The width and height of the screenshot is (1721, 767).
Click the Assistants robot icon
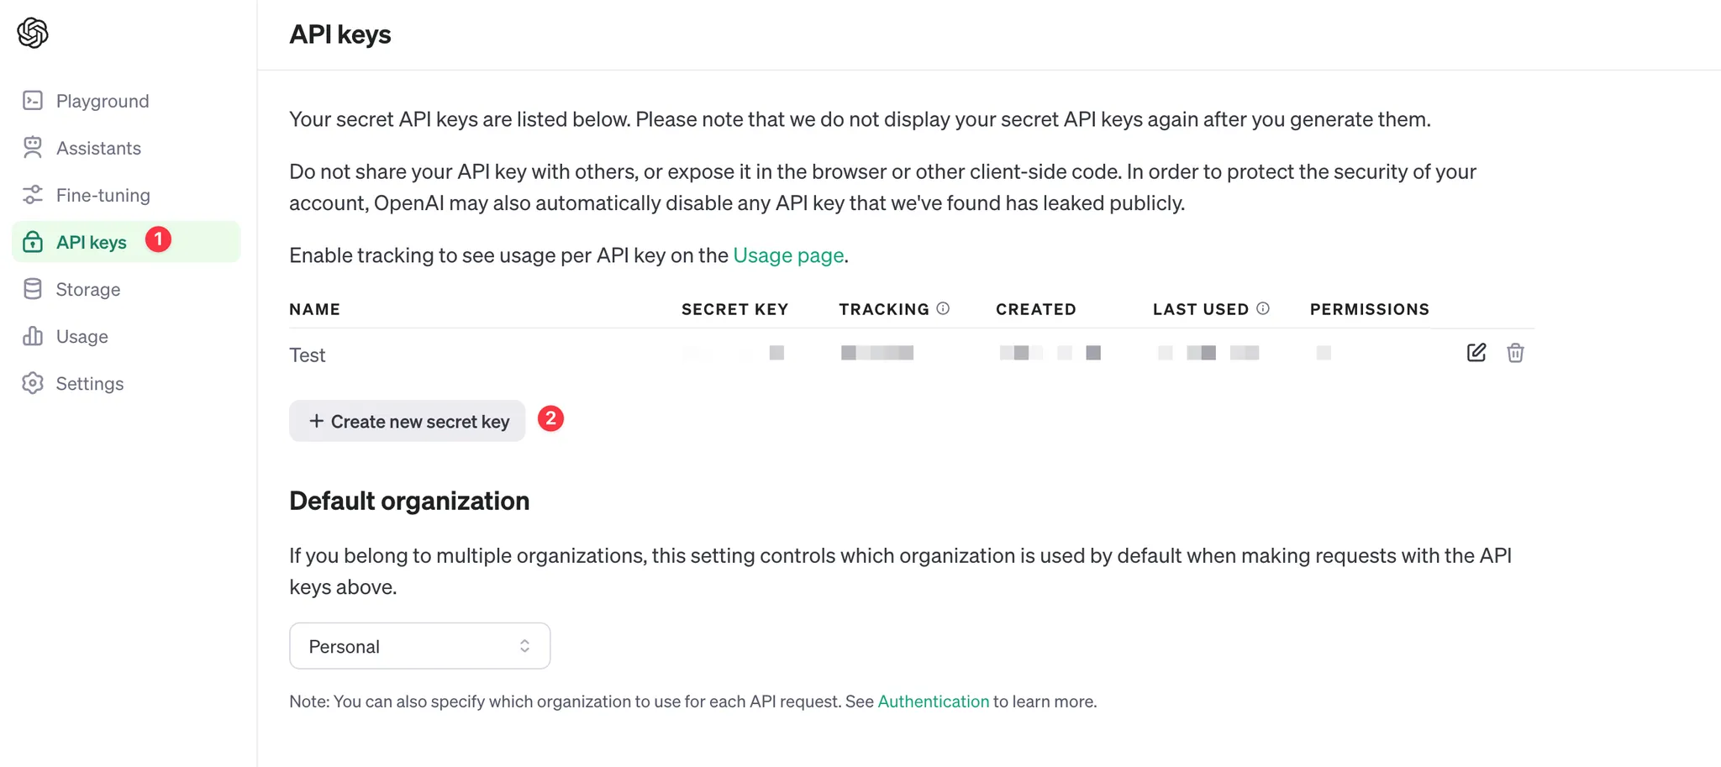pyautogui.click(x=33, y=148)
